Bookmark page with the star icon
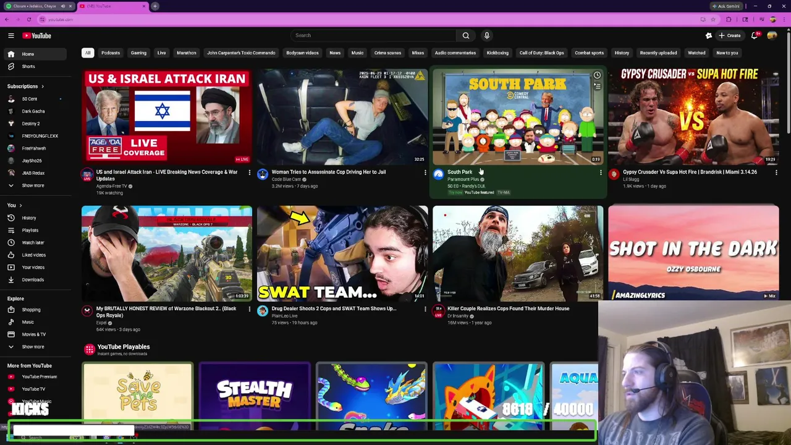Image resolution: width=791 pixels, height=445 pixels. pos(713,19)
